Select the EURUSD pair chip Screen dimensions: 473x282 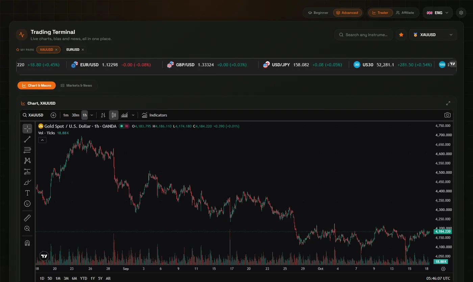tap(73, 50)
